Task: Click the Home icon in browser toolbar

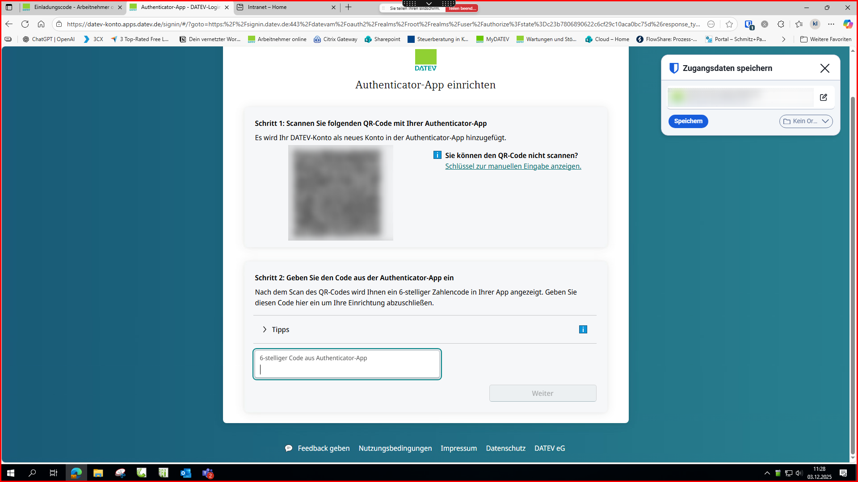Action: point(41,24)
